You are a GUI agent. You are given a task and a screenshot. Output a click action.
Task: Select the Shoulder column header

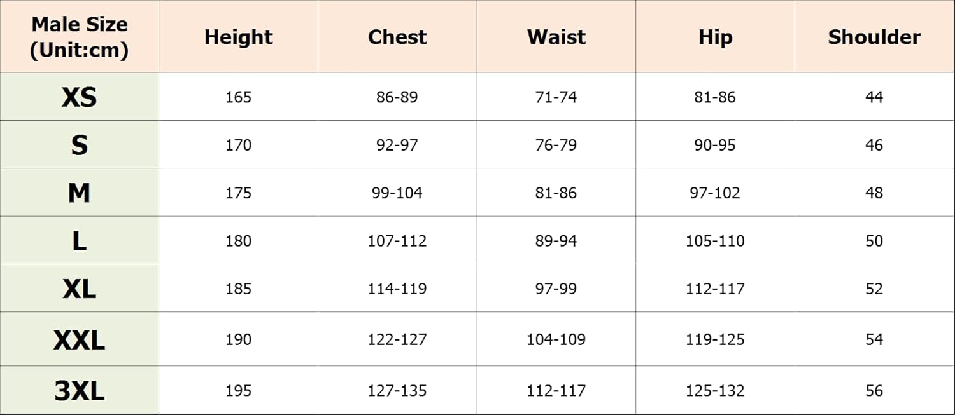point(874,37)
